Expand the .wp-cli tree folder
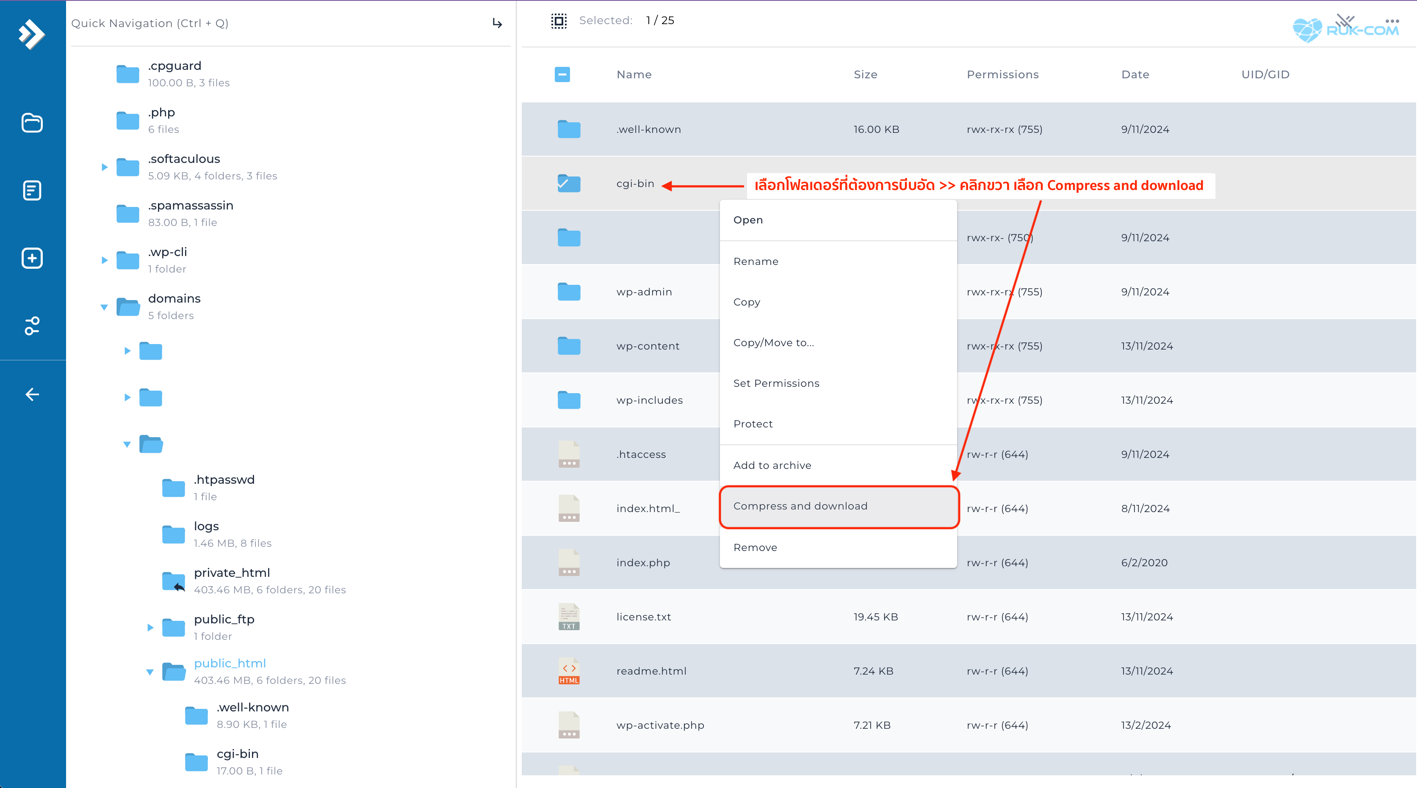Screen dimensions: 1417x788 point(105,260)
